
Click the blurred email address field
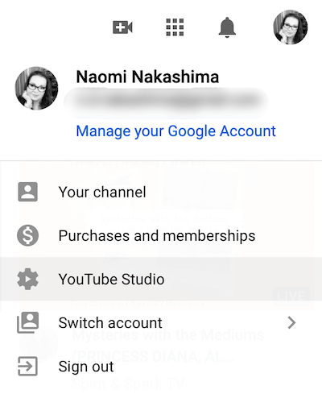[166, 102]
